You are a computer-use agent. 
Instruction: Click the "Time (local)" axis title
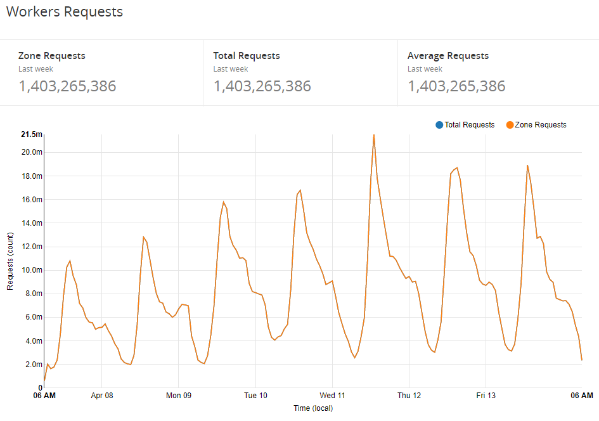pos(312,408)
